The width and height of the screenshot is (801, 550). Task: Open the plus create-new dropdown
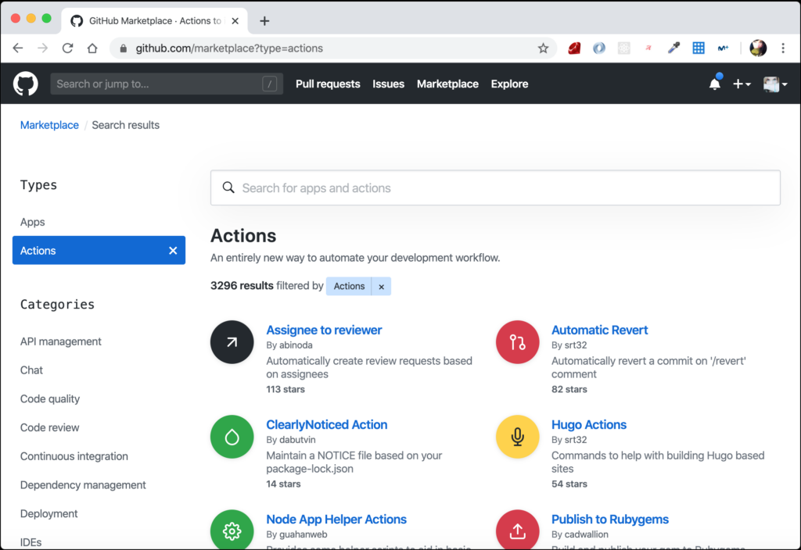point(742,84)
